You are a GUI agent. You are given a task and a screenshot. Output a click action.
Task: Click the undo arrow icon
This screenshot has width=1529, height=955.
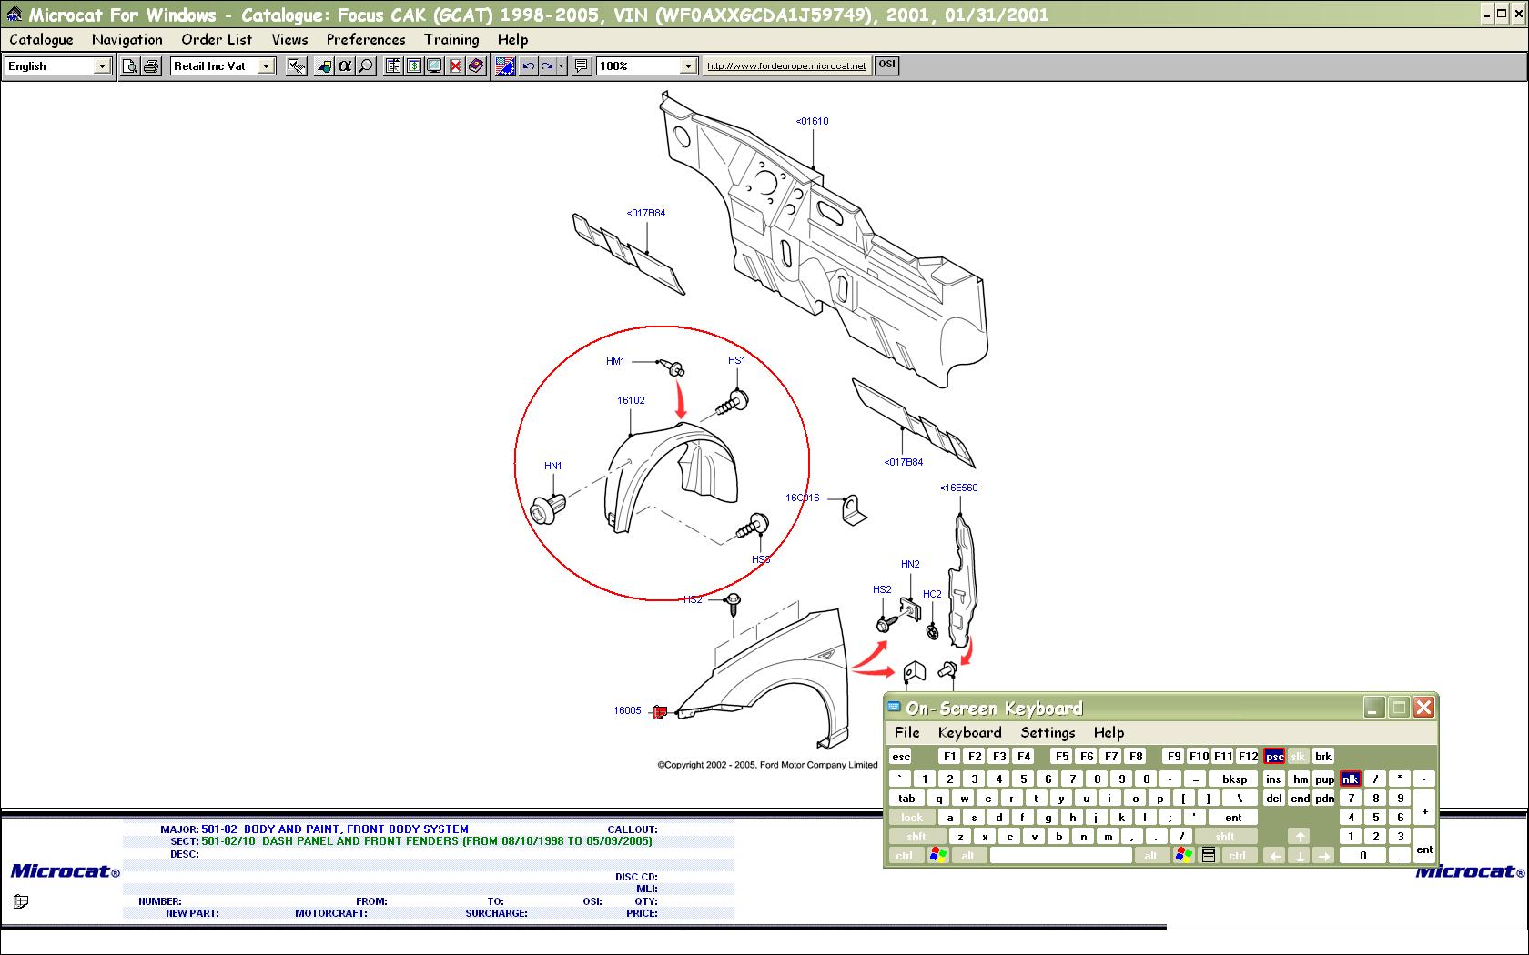pyautogui.click(x=528, y=66)
